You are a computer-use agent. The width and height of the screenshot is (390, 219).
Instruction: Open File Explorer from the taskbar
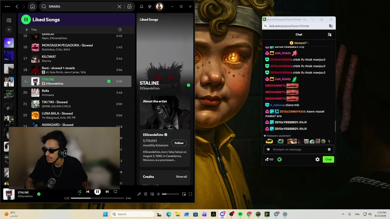tap(178, 214)
